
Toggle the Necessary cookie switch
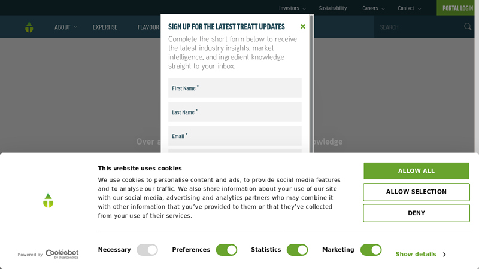(x=147, y=250)
